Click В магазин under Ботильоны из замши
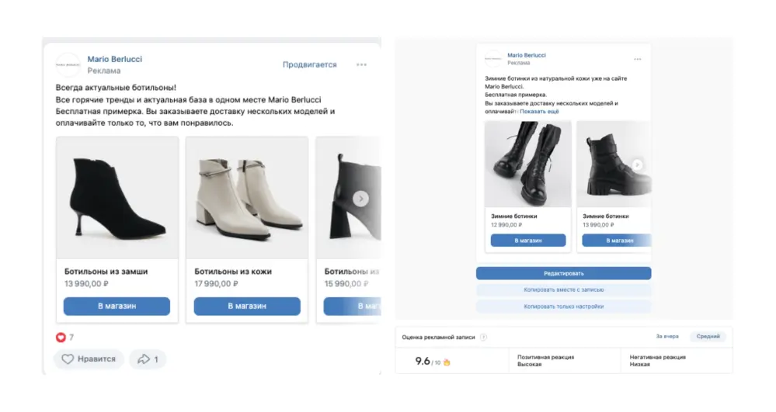776x412 pixels. pyautogui.click(x=117, y=306)
